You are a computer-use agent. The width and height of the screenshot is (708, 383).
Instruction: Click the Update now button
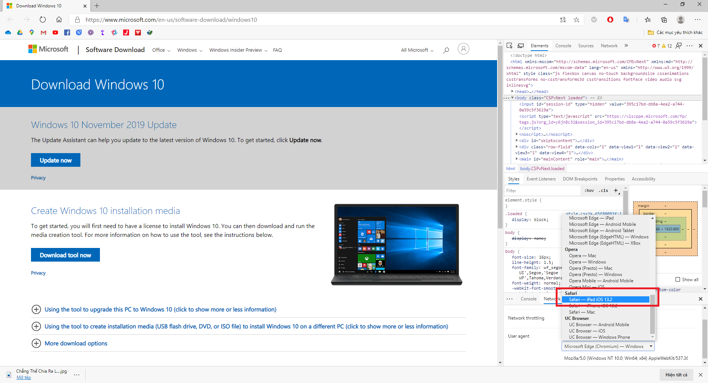click(56, 160)
